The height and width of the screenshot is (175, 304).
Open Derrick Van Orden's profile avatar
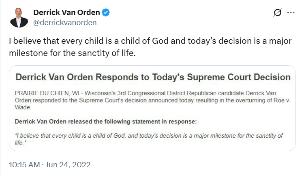19,18
